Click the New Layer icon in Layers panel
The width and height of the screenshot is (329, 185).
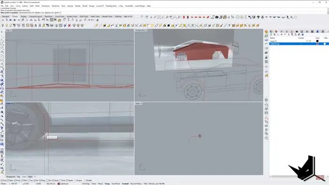(x=271, y=35)
